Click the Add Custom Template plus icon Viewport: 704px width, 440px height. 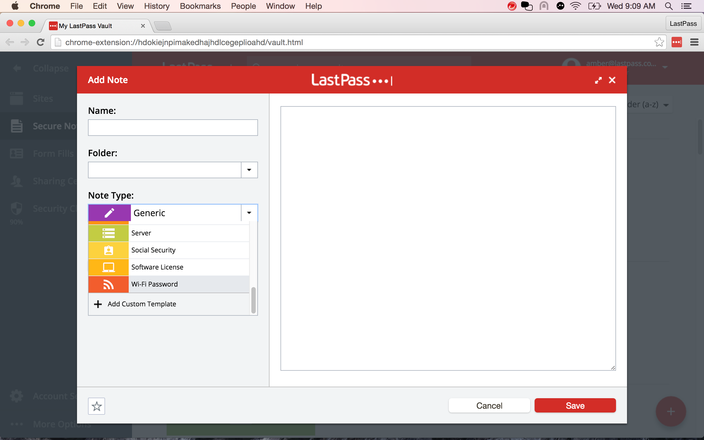pos(97,304)
